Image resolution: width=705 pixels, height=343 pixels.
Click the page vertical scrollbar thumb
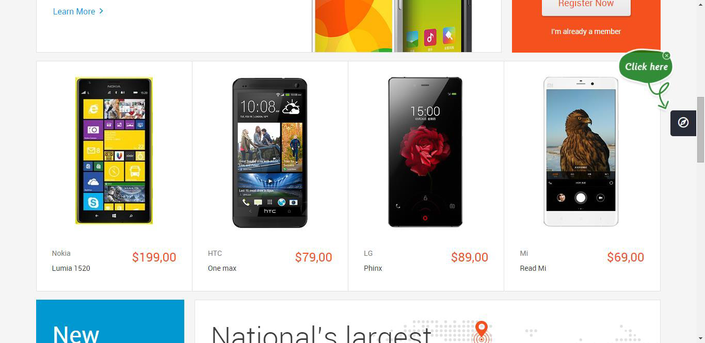pos(700,129)
